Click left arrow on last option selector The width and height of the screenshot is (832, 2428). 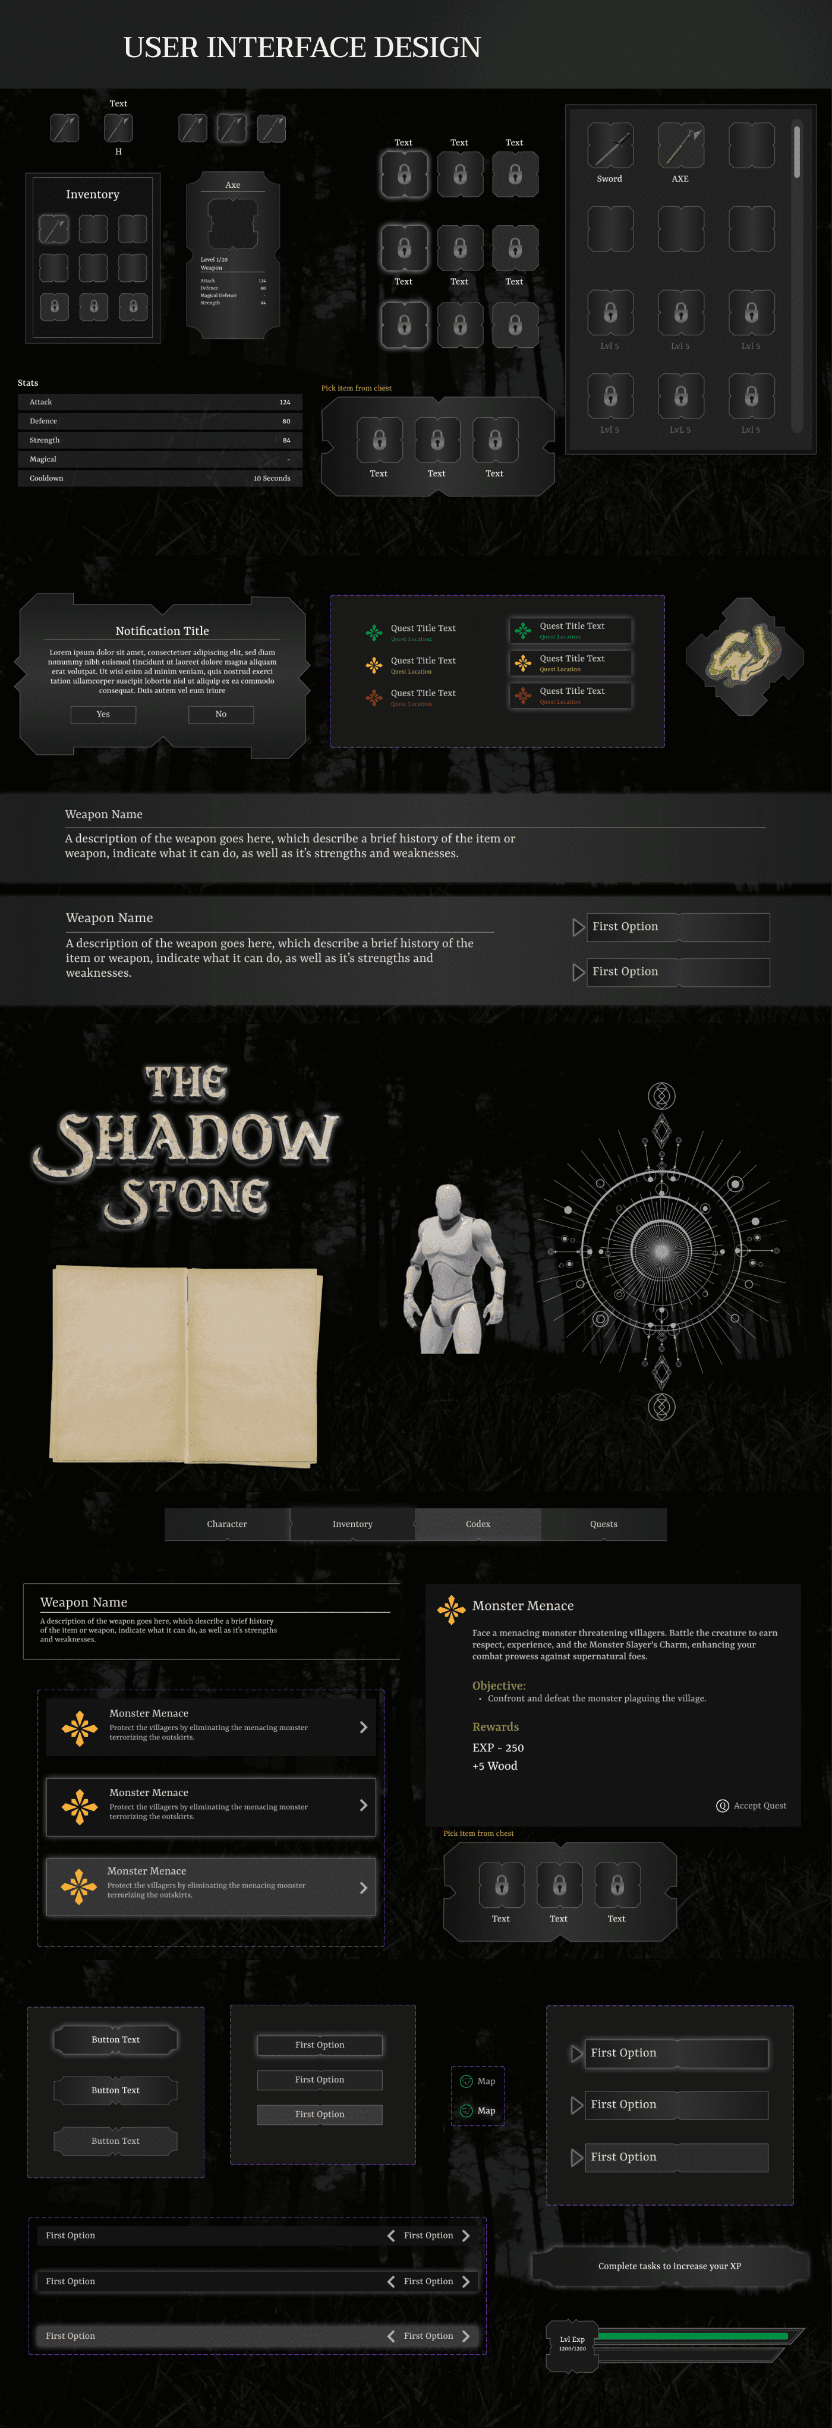point(391,2336)
